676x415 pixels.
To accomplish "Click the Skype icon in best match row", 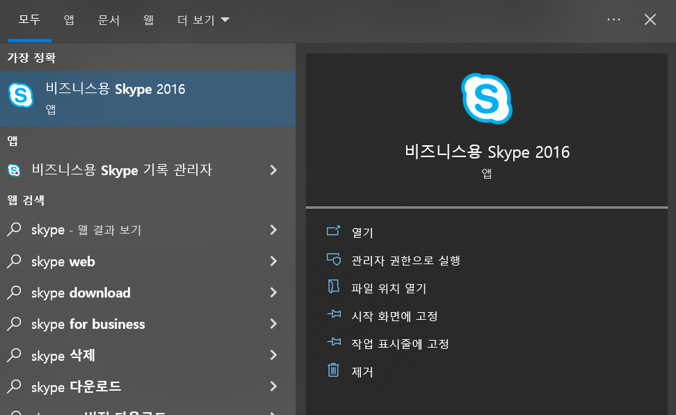I will point(21,95).
